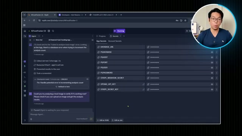242x136 pixels.
Task: Open the three-dot menu for PGHOST
Action: 217,57
